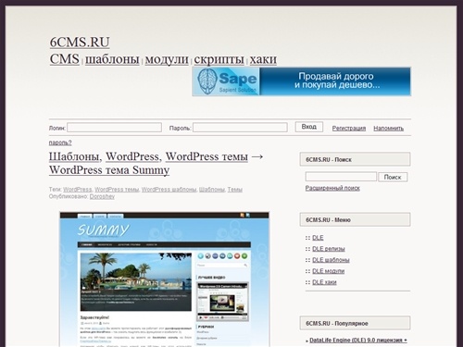Viewport: 463px width, 347px height.
Task: Open the скрипты navigation link
Action: (x=219, y=59)
